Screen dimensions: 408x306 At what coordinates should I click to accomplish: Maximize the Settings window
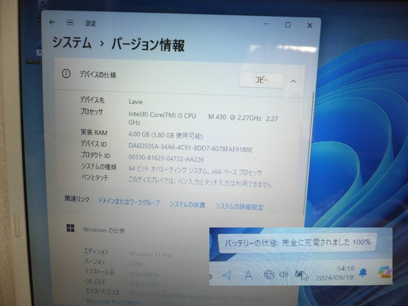(x=288, y=24)
